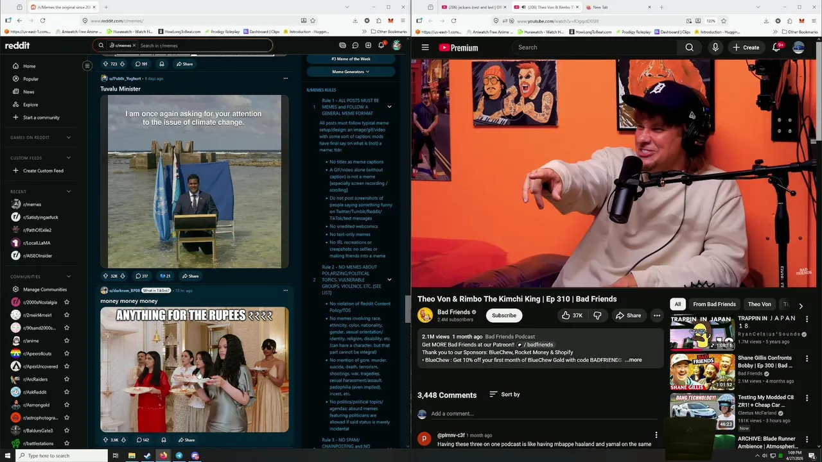
Task: Favorite r/2meirl4meirl with star
Action: pos(67,315)
